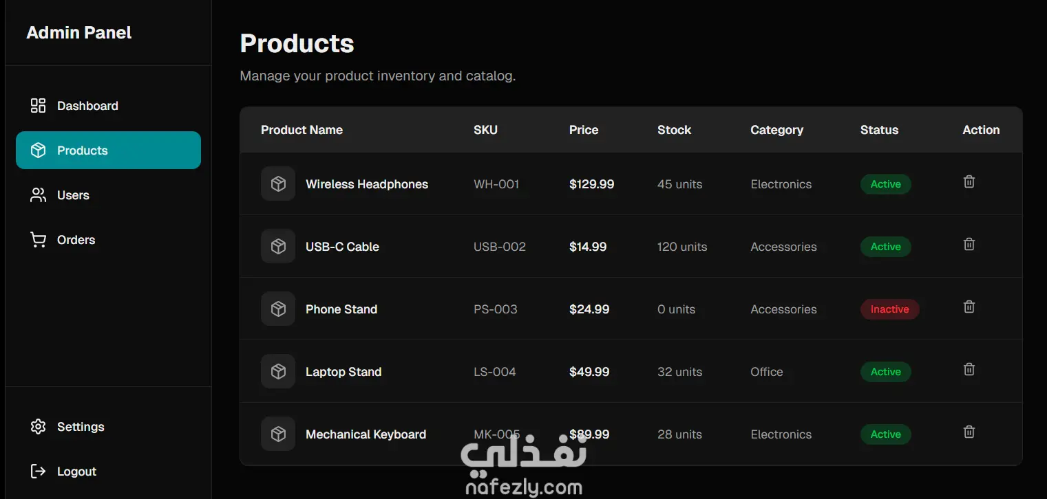Image resolution: width=1047 pixels, height=499 pixels.
Task: Click the Phone Stand product thumbnail icon
Action: 278,309
